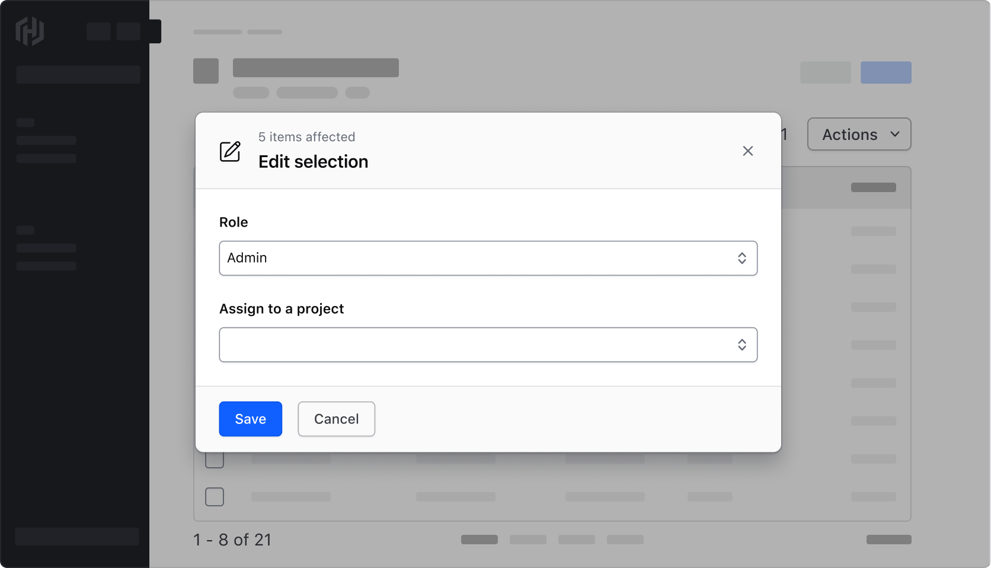Click the first small button beside the HashiCorp logo
Screen dimensions: 991x568
(x=98, y=31)
